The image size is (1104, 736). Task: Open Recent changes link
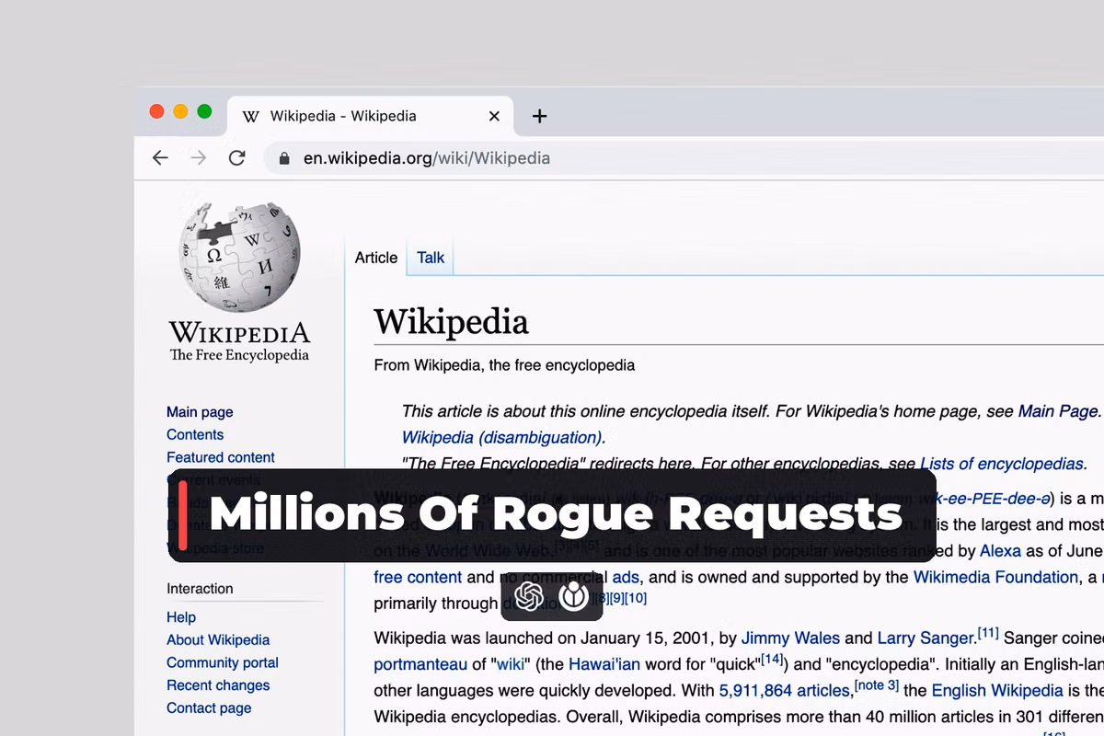click(x=218, y=685)
